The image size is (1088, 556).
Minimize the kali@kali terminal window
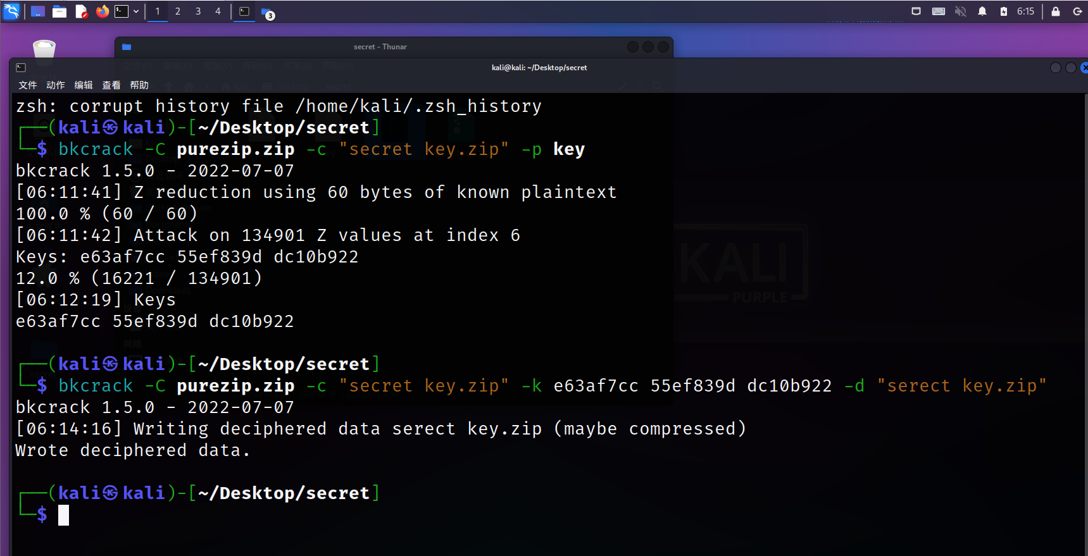click(1056, 68)
